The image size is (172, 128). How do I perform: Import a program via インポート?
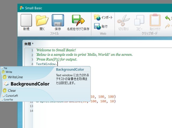click(x=103, y=17)
